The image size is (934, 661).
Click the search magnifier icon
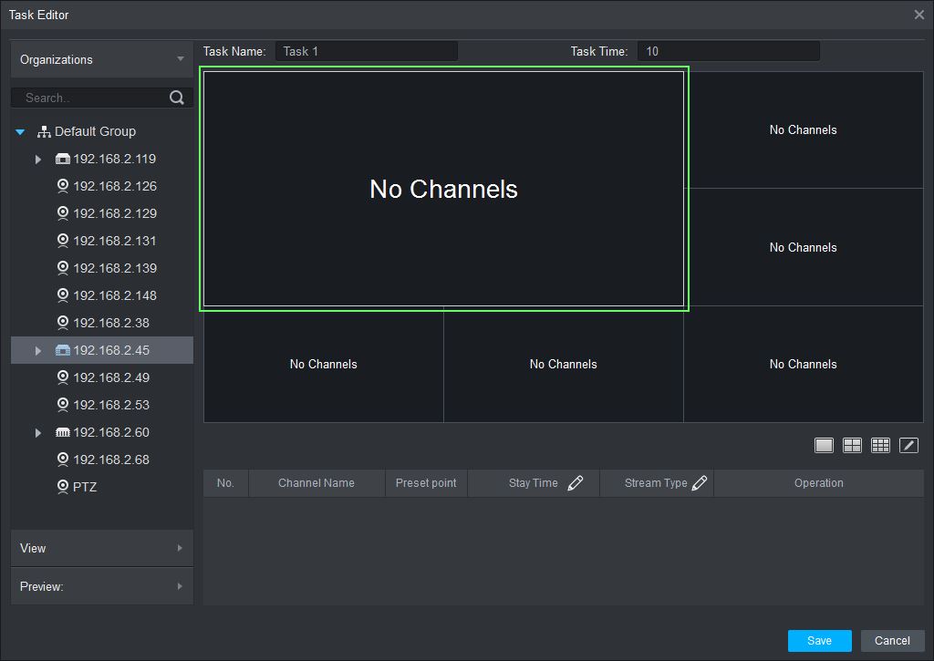click(x=177, y=98)
